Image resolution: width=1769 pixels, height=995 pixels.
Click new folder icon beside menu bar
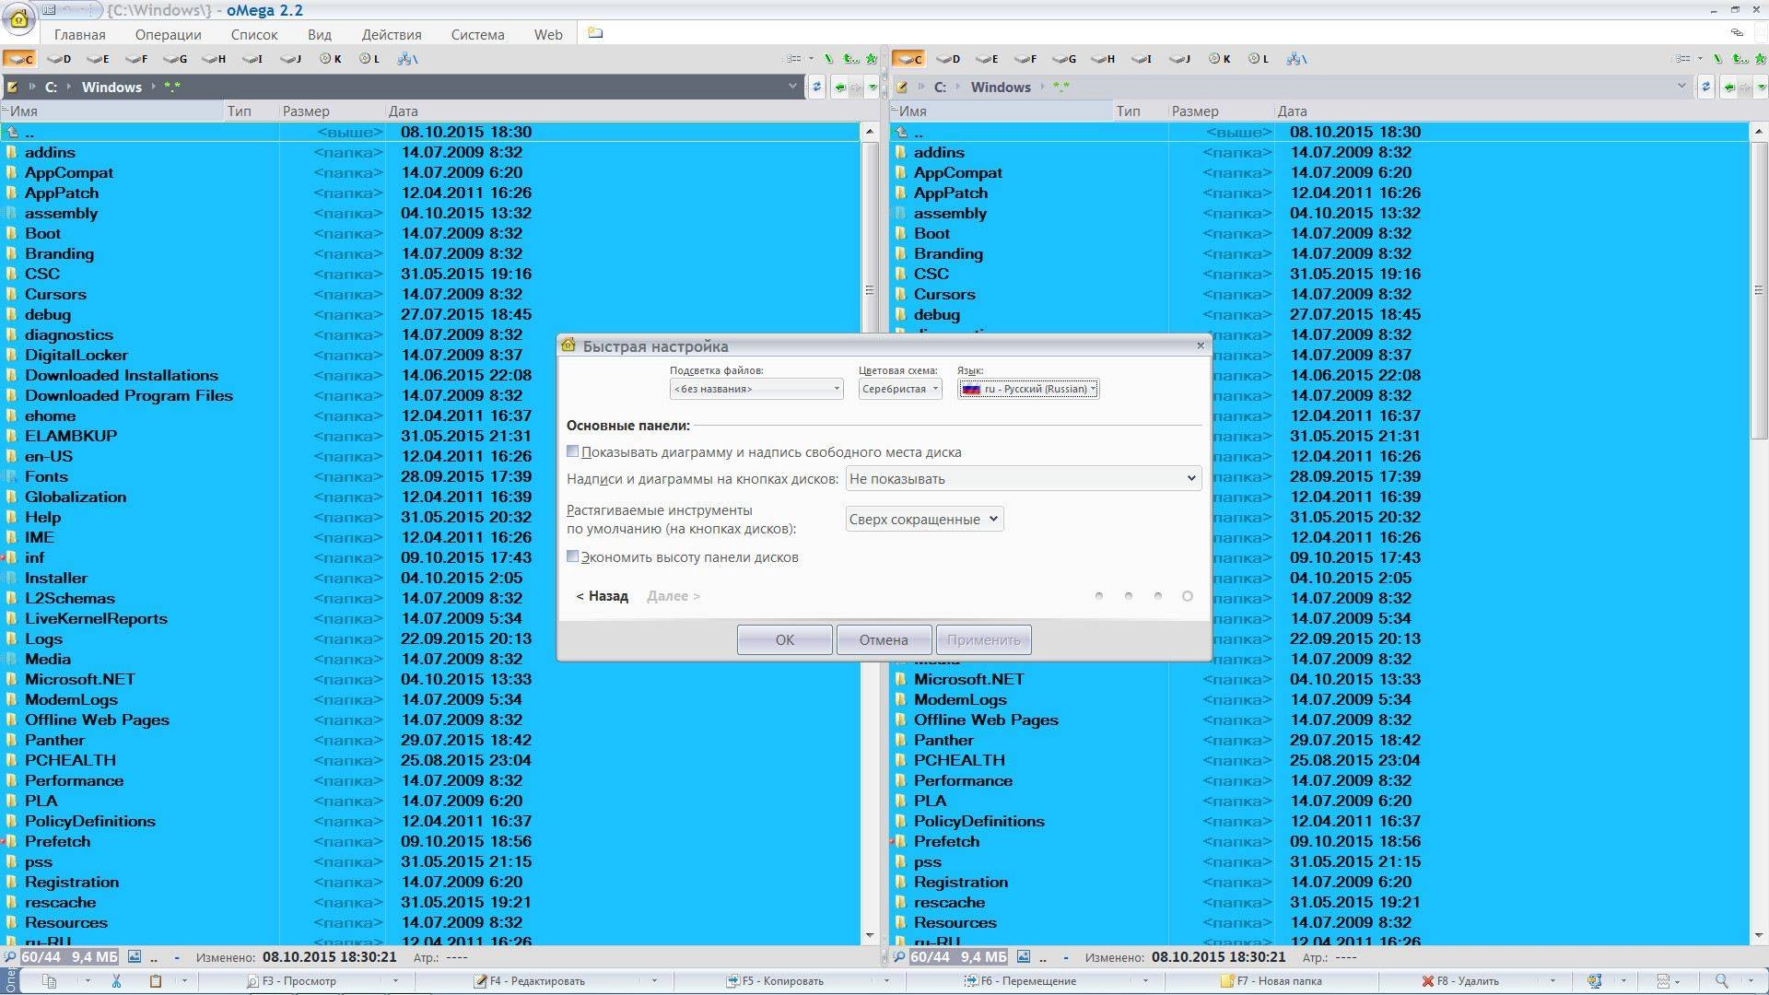tap(595, 34)
